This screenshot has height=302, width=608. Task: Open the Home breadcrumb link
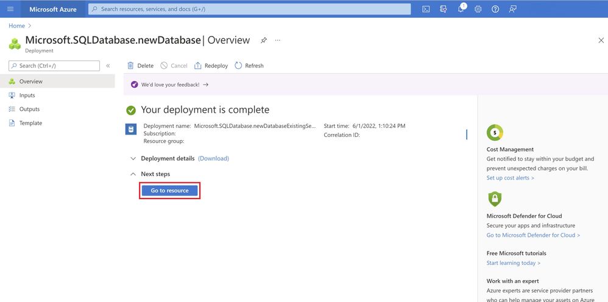(x=16, y=26)
